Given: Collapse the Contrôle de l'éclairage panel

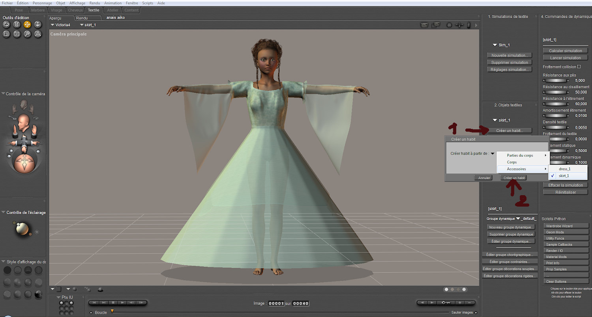Looking at the screenshot, I should coord(4,213).
